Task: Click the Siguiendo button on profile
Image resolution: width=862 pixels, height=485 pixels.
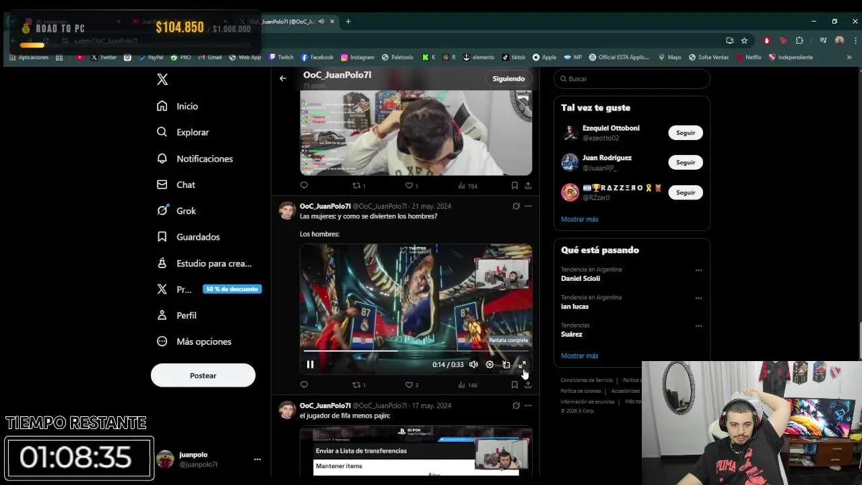Action: tap(508, 79)
